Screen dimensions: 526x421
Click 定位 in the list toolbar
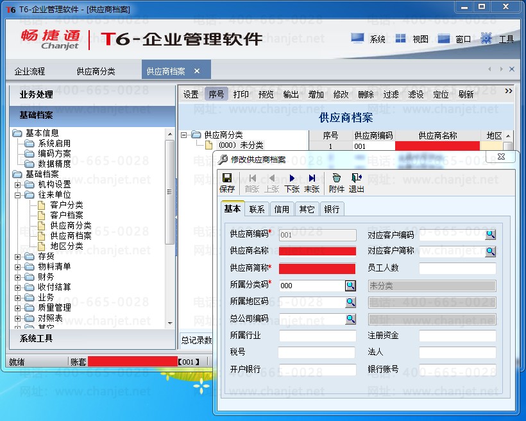441,95
